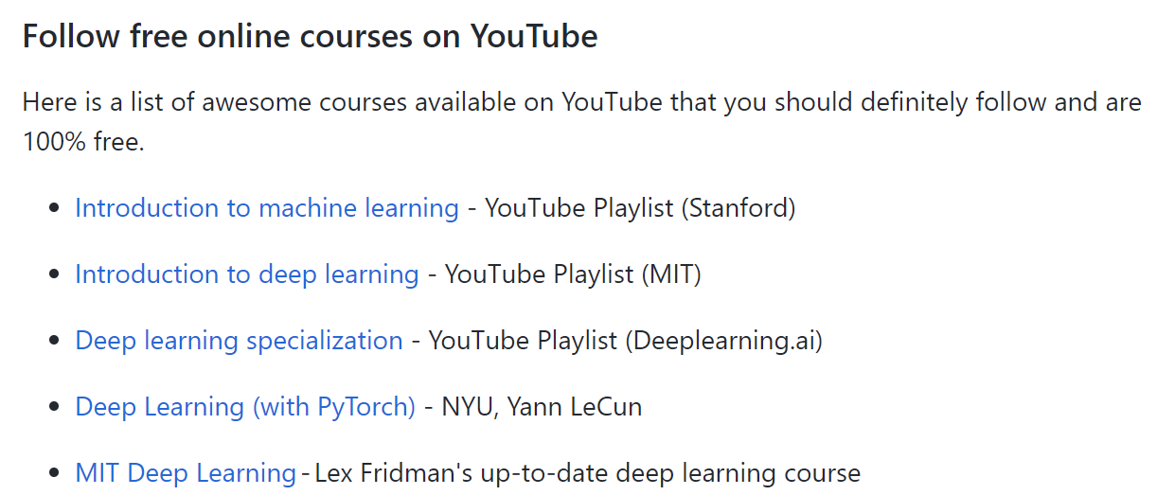
Task: Click the bullet before MIT Deep Learning
Action: click(55, 473)
